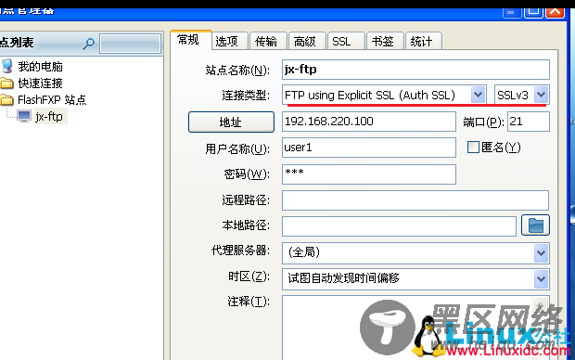Click the 地址 button

pos(231,122)
